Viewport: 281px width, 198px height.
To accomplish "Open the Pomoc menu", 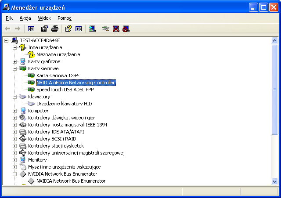I will tap(65, 18).
